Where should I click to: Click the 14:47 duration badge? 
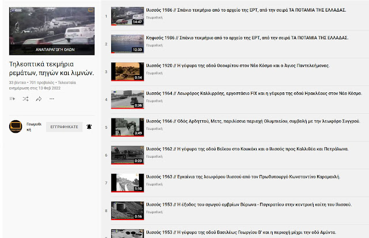click(137, 22)
